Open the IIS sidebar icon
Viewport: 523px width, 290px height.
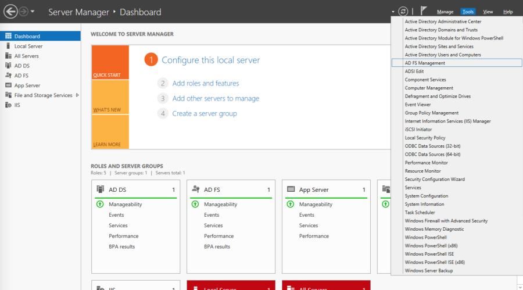point(8,105)
